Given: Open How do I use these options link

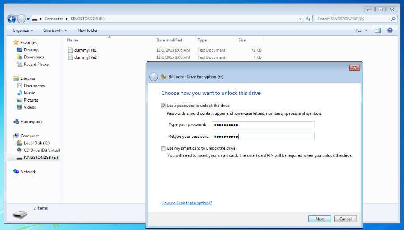Looking at the screenshot, I should (x=187, y=203).
